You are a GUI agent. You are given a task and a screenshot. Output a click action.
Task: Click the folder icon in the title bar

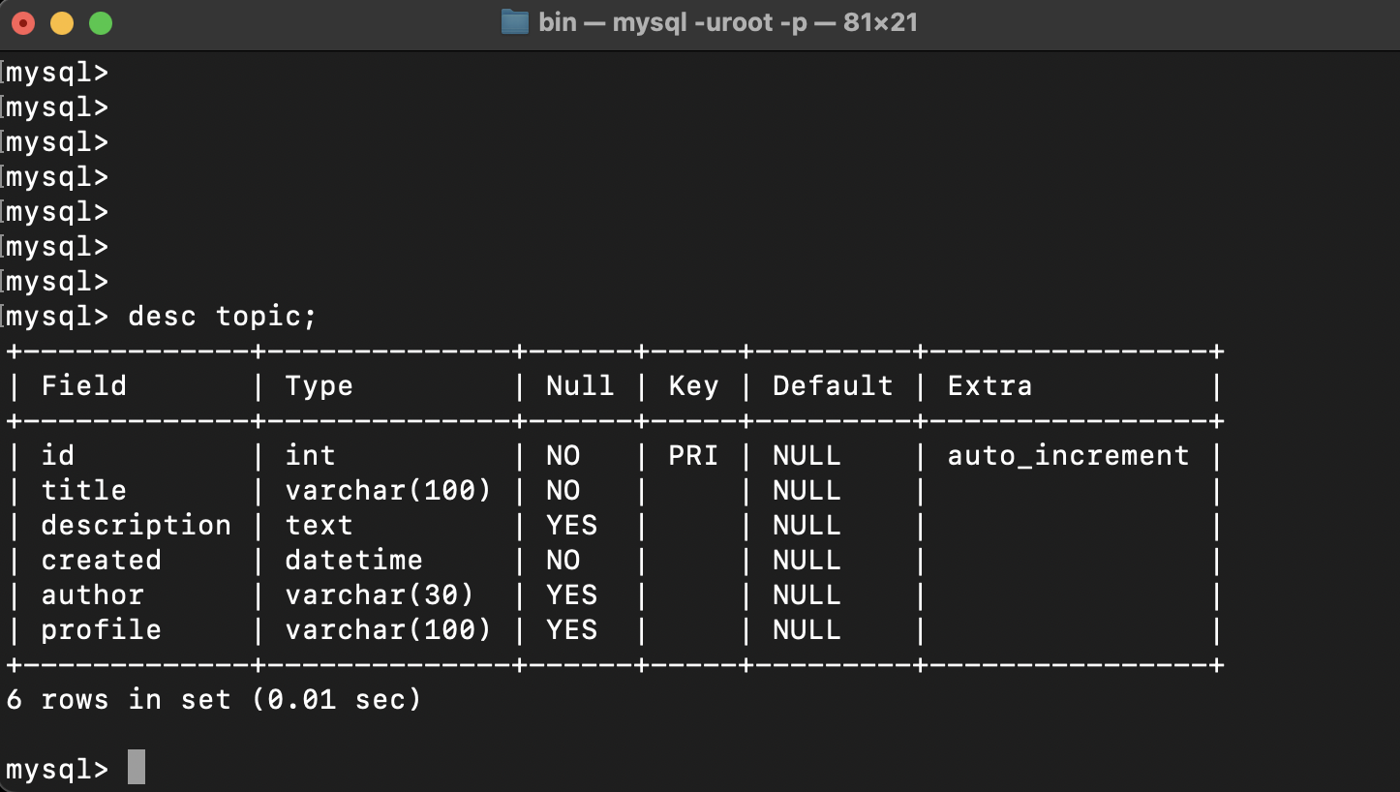514,22
